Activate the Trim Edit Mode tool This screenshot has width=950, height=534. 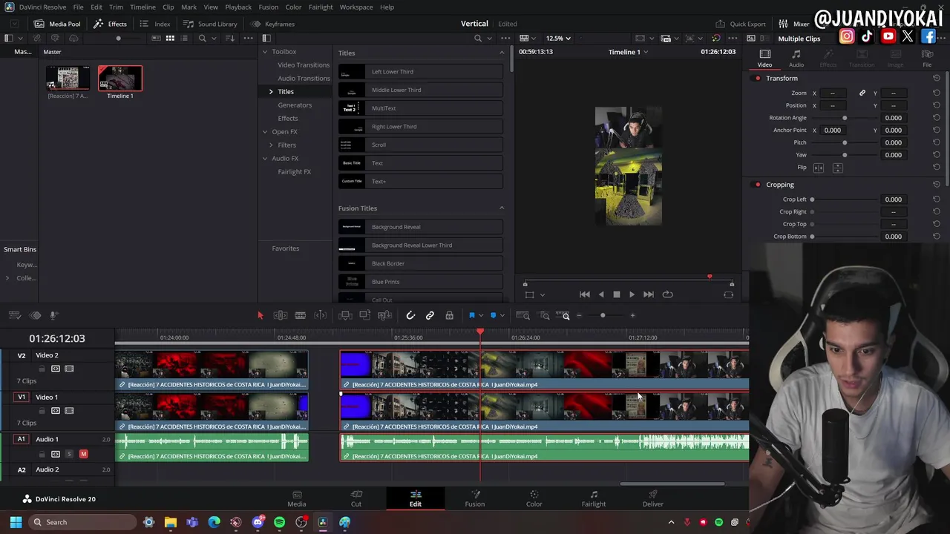click(281, 316)
